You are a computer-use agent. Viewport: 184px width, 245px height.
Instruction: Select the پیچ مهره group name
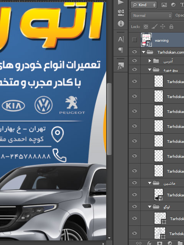[171, 70]
